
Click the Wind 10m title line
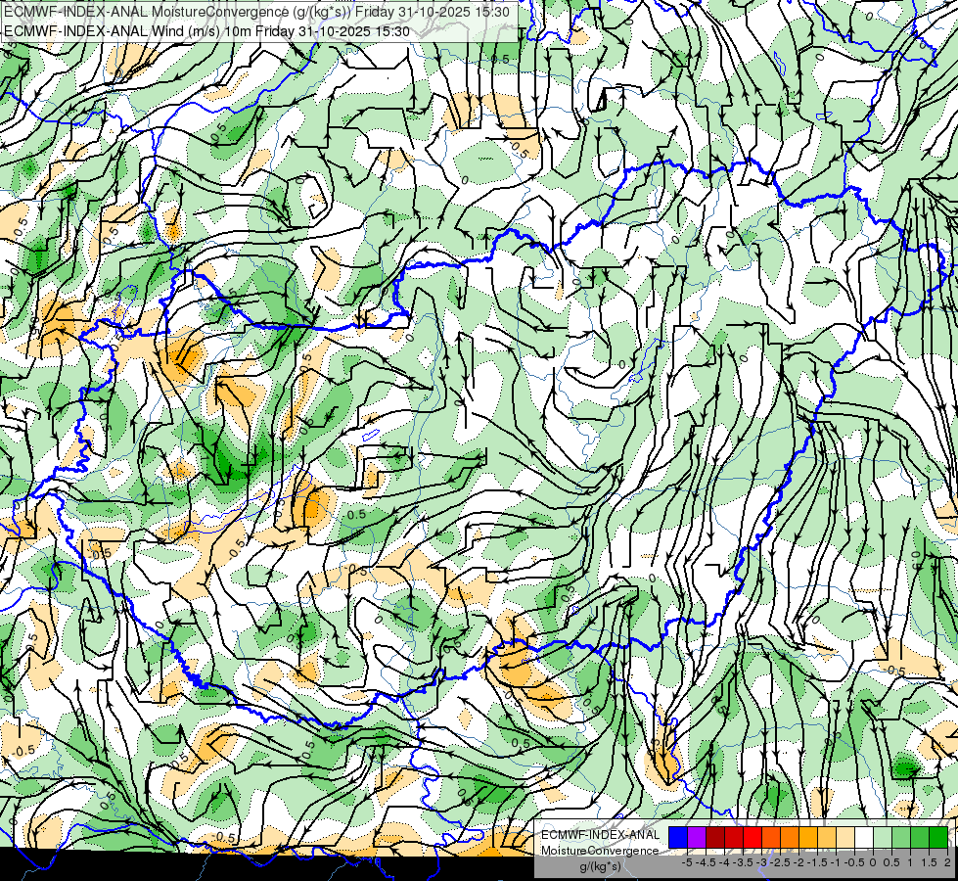[206, 31]
